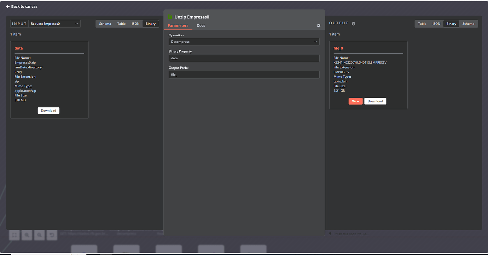
Task: Switch output view to Schema
Action: pos(468,24)
